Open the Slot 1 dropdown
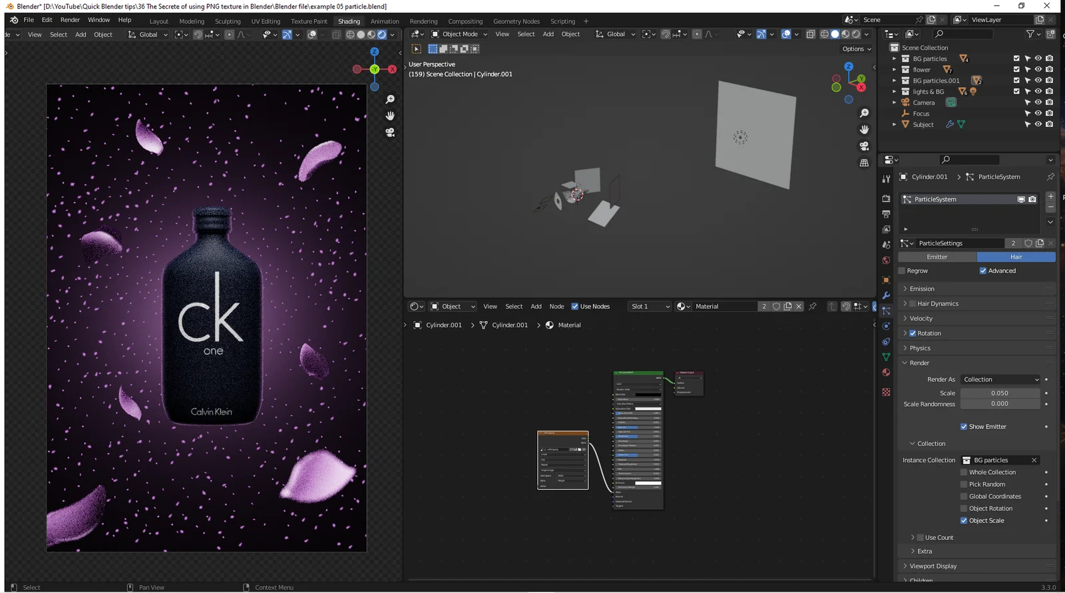Image resolution: width=1065 pixels, height=593 pixels. click(x=650, y=306)
